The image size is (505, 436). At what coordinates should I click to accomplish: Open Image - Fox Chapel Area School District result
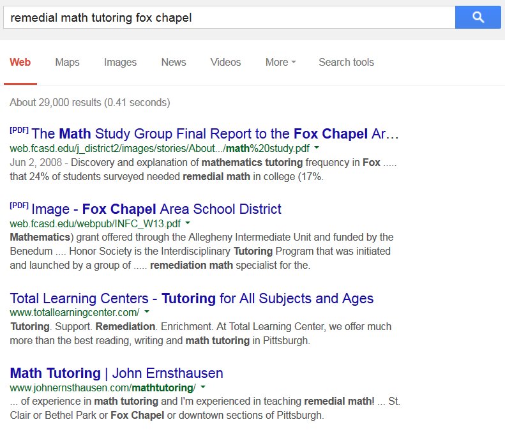156,209
